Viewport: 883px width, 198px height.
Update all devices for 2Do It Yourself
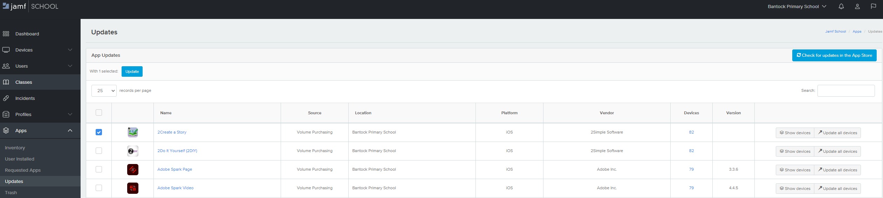point(837,151)
